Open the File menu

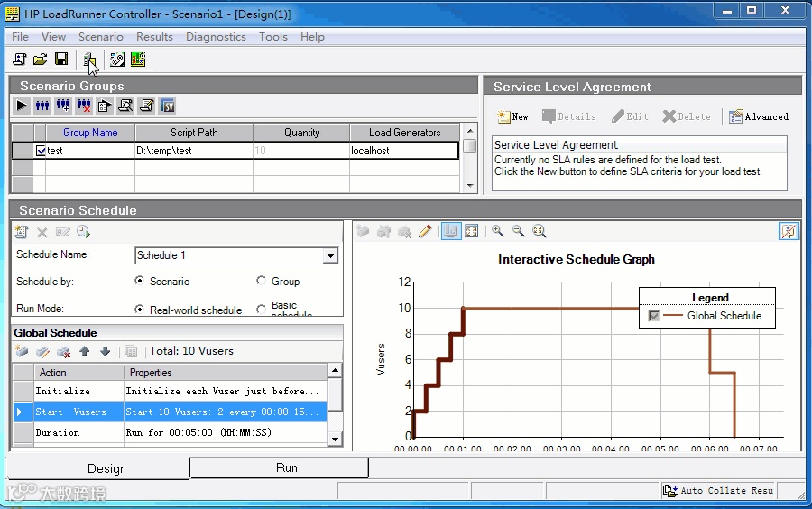point(20,37)
